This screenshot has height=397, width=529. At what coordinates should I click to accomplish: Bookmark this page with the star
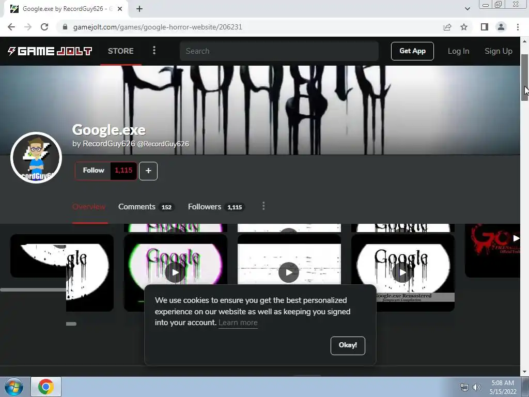[464, 27]
